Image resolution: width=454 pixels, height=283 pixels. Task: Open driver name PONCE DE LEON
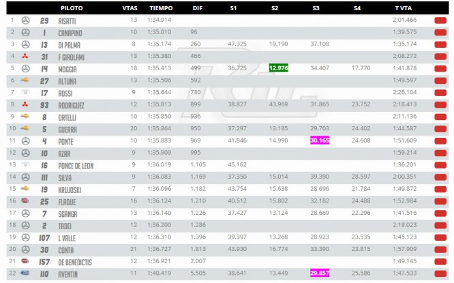click(x=76, y=166)
